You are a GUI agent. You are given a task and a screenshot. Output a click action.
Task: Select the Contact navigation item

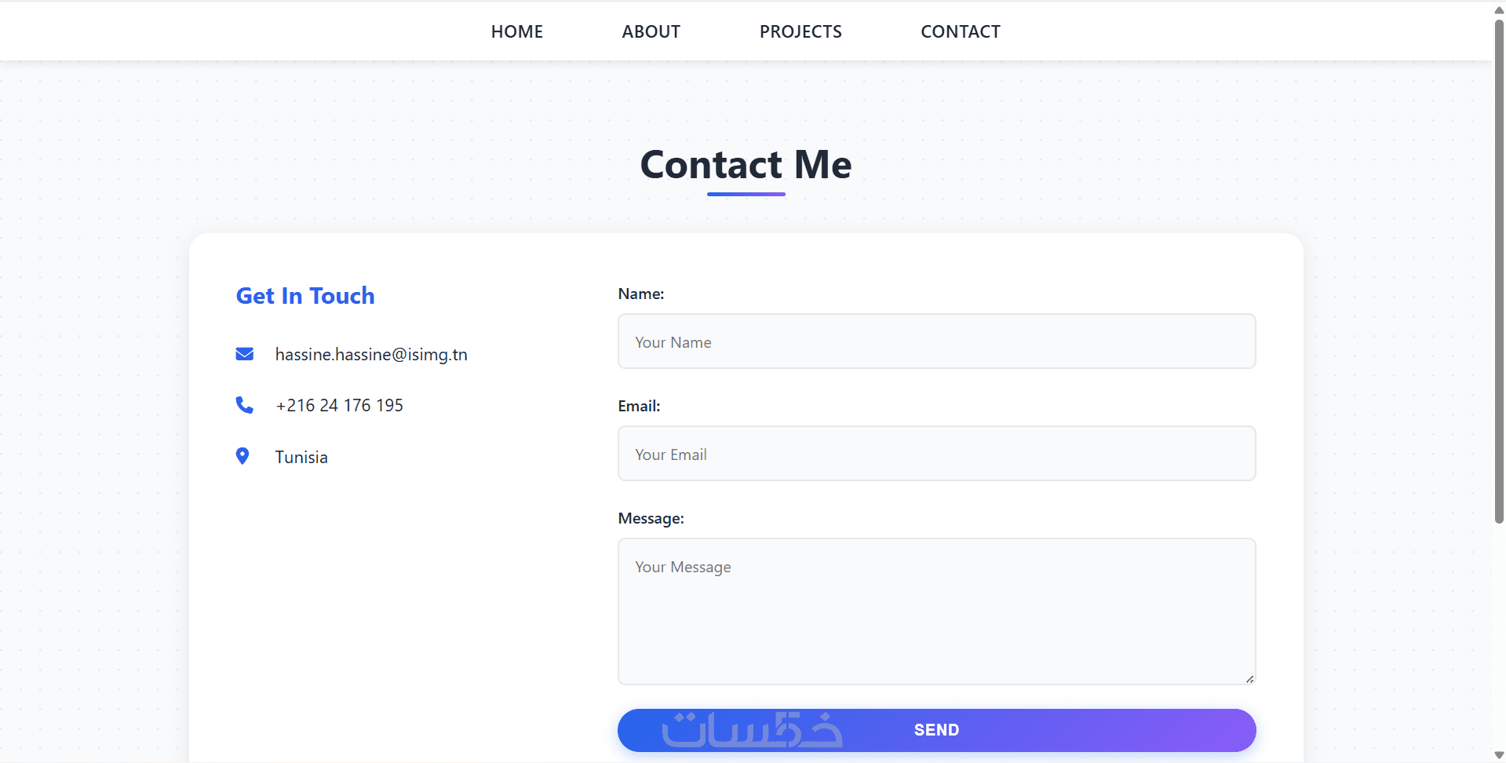click(x=960, y=31)
